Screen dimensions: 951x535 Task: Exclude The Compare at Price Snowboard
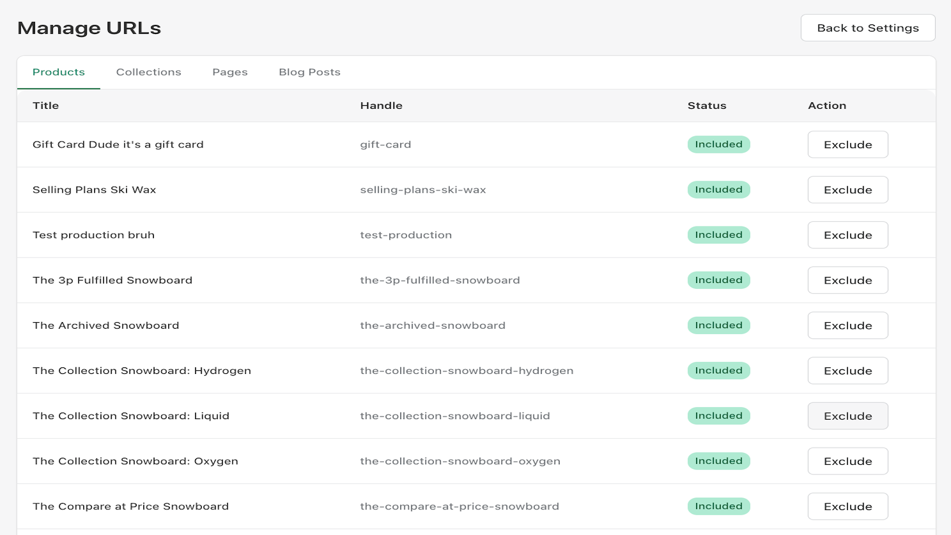848,506
